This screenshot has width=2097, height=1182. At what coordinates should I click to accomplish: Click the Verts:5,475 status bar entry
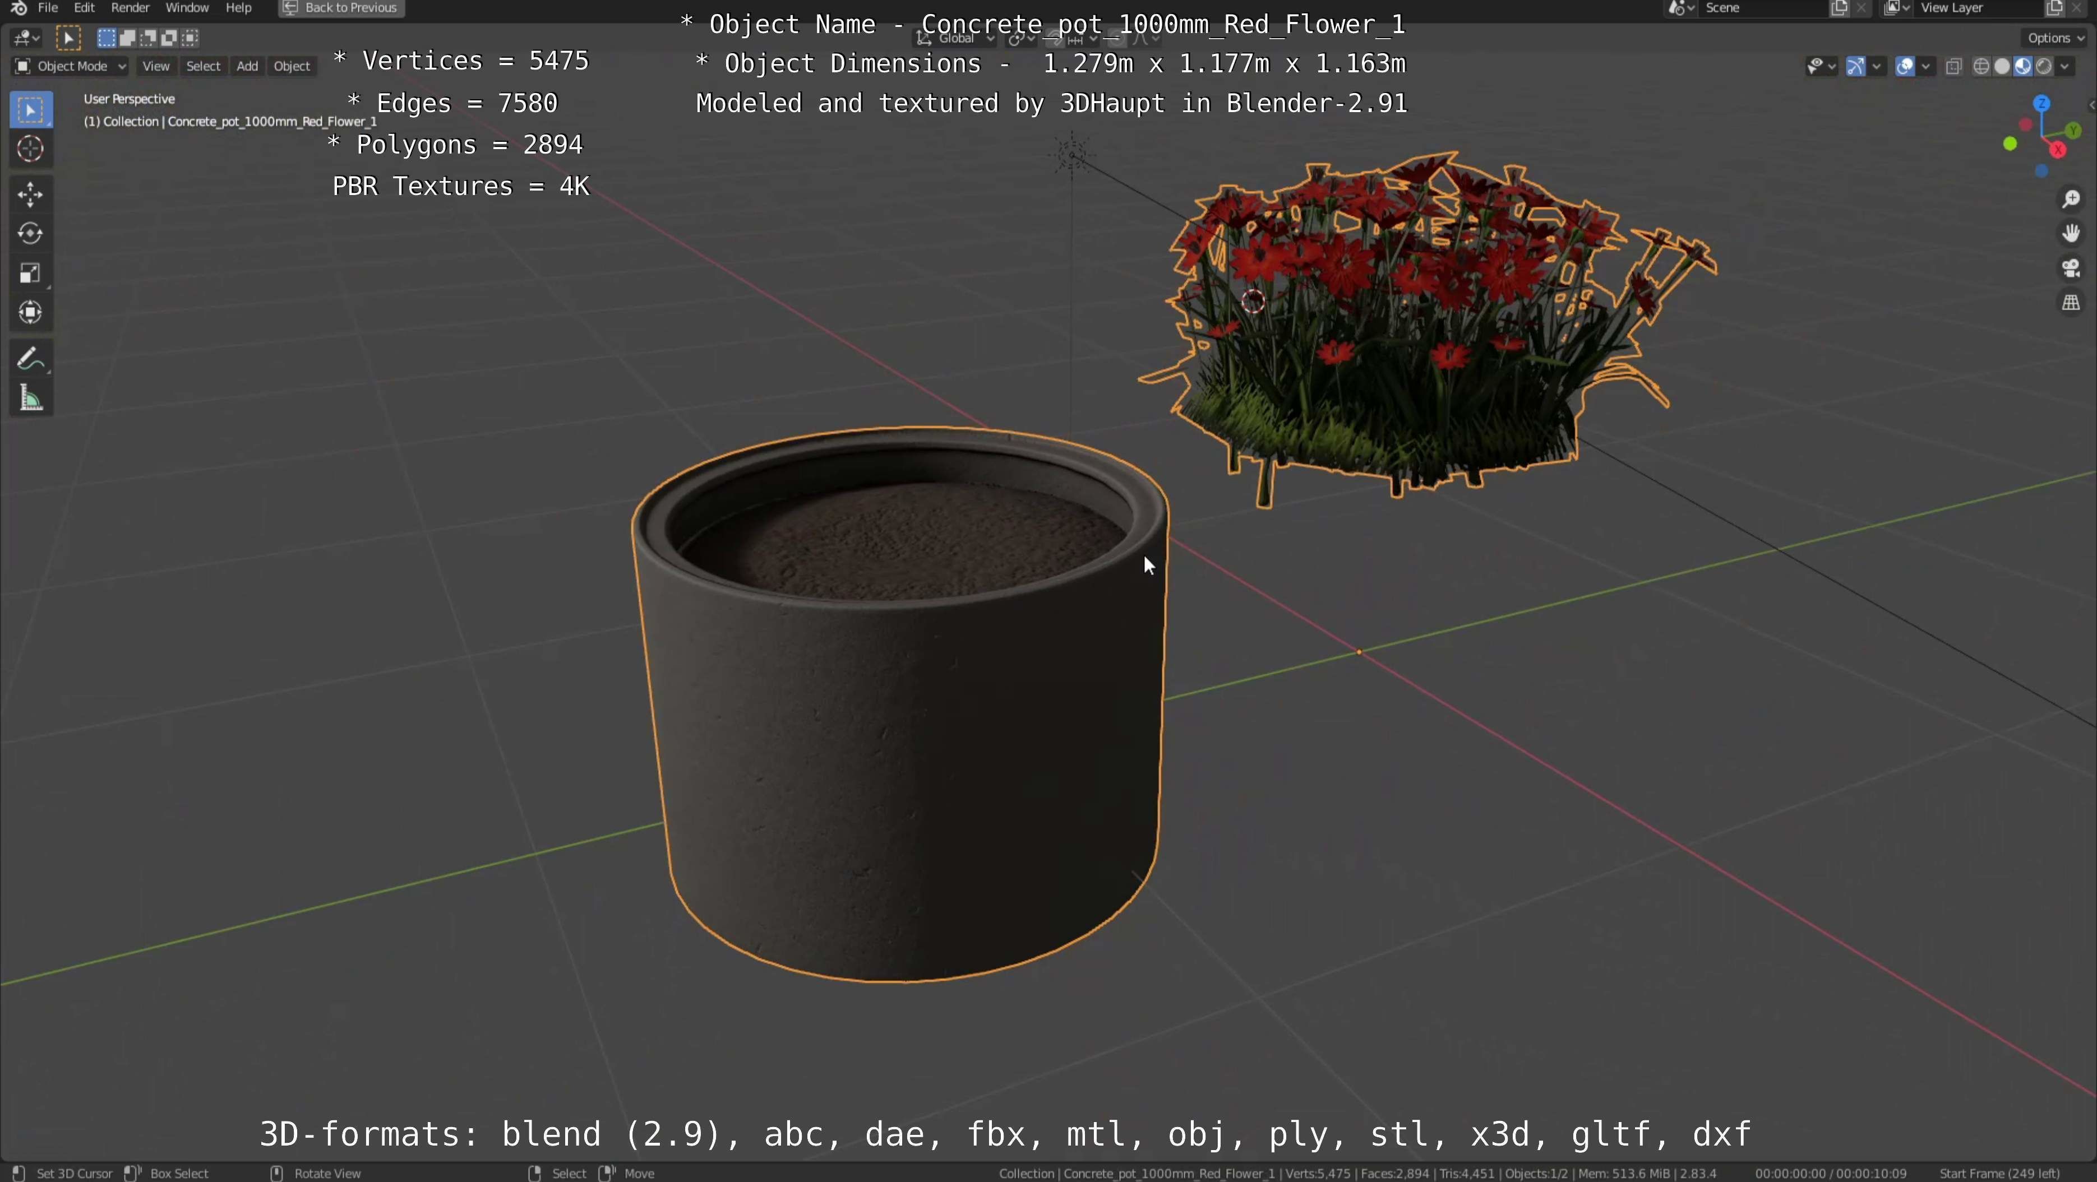pyautogui.click(x=1318, y=1173)
